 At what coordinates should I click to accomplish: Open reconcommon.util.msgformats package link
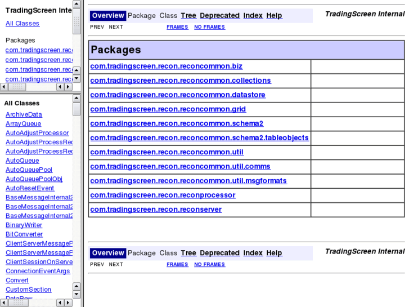point(188,181)
